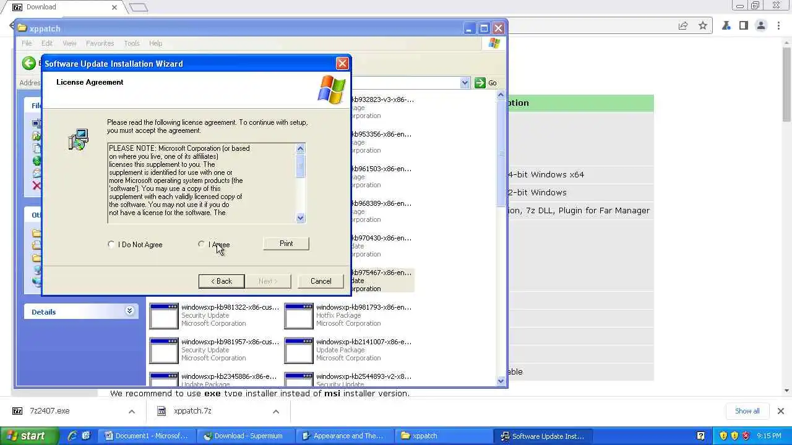The image size is (792, 445).
Task: Open the new tab button in browser
Action: click(x=139, y=7)
